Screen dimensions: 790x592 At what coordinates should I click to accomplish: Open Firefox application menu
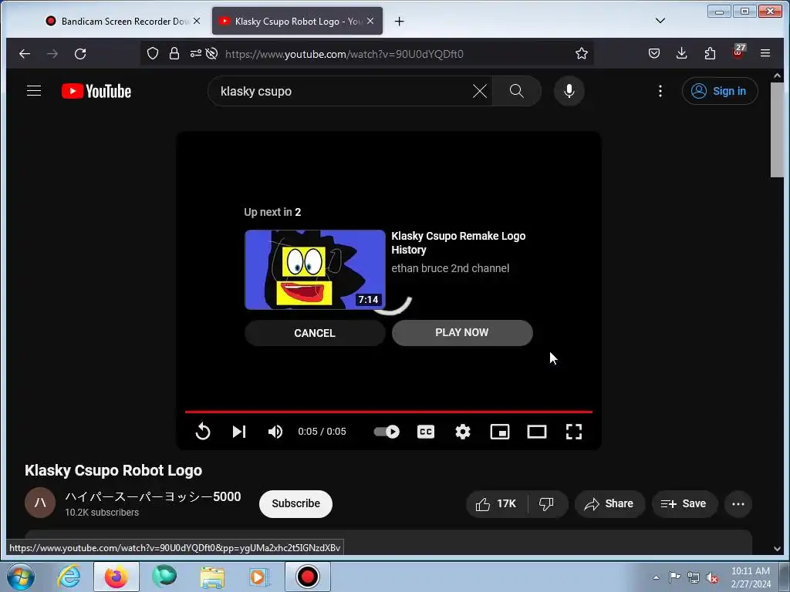pos(765,53)
